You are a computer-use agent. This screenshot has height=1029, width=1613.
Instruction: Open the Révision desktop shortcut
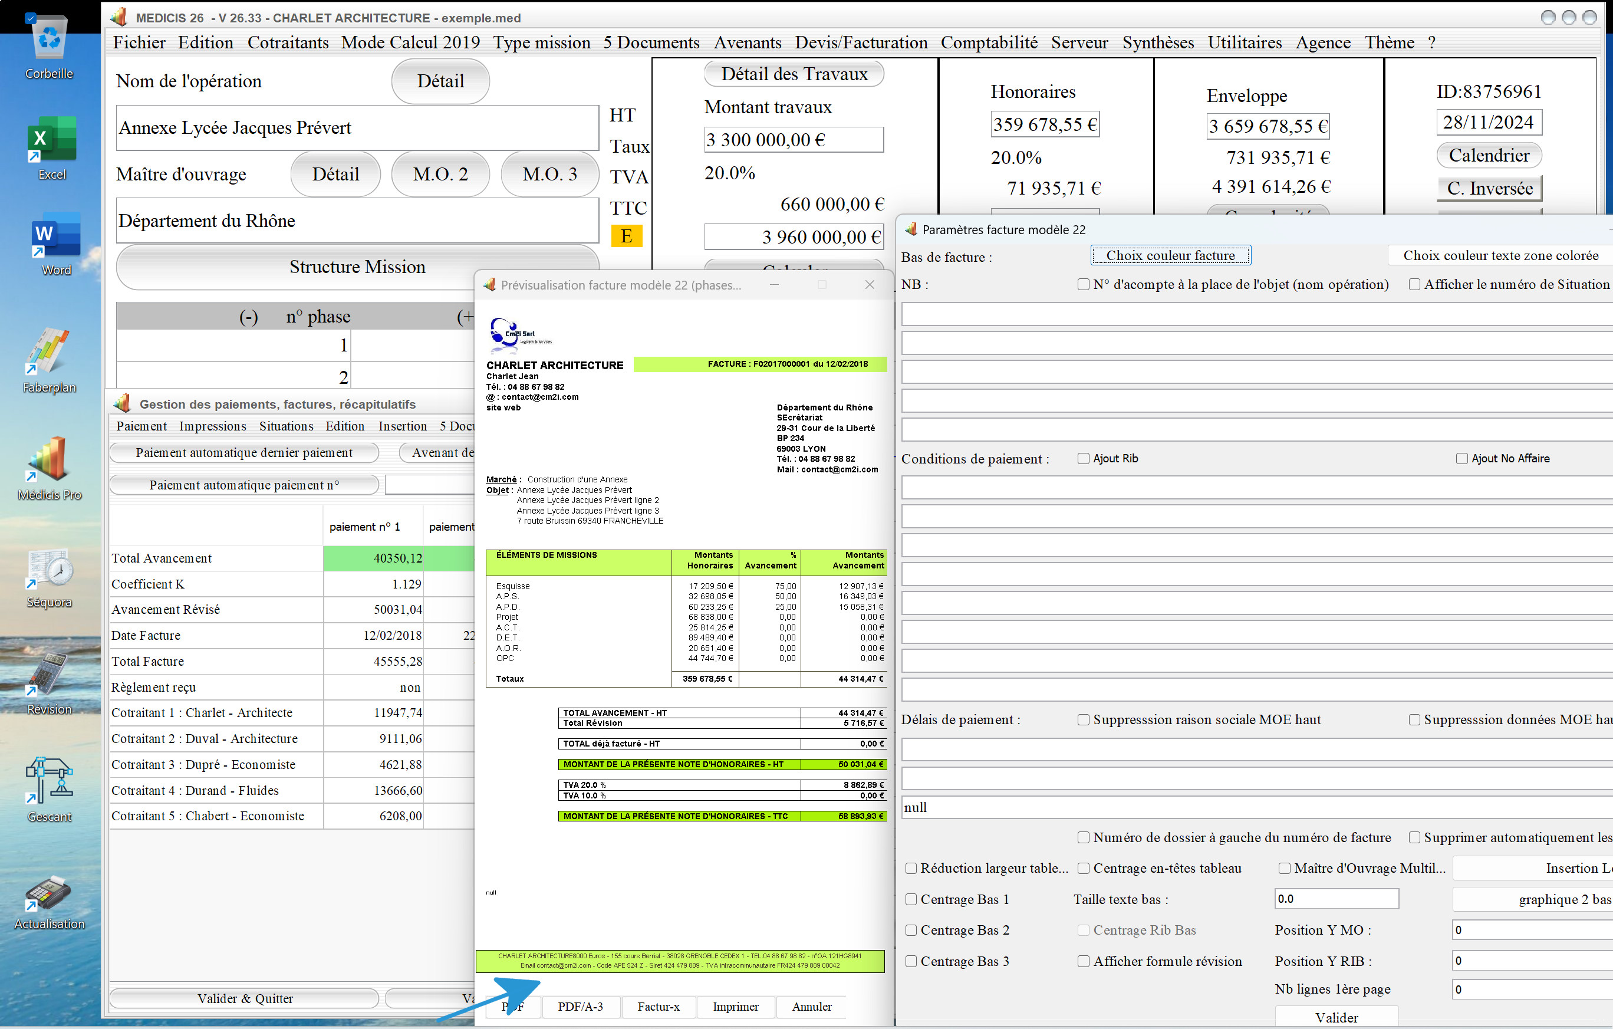[49, 683]
